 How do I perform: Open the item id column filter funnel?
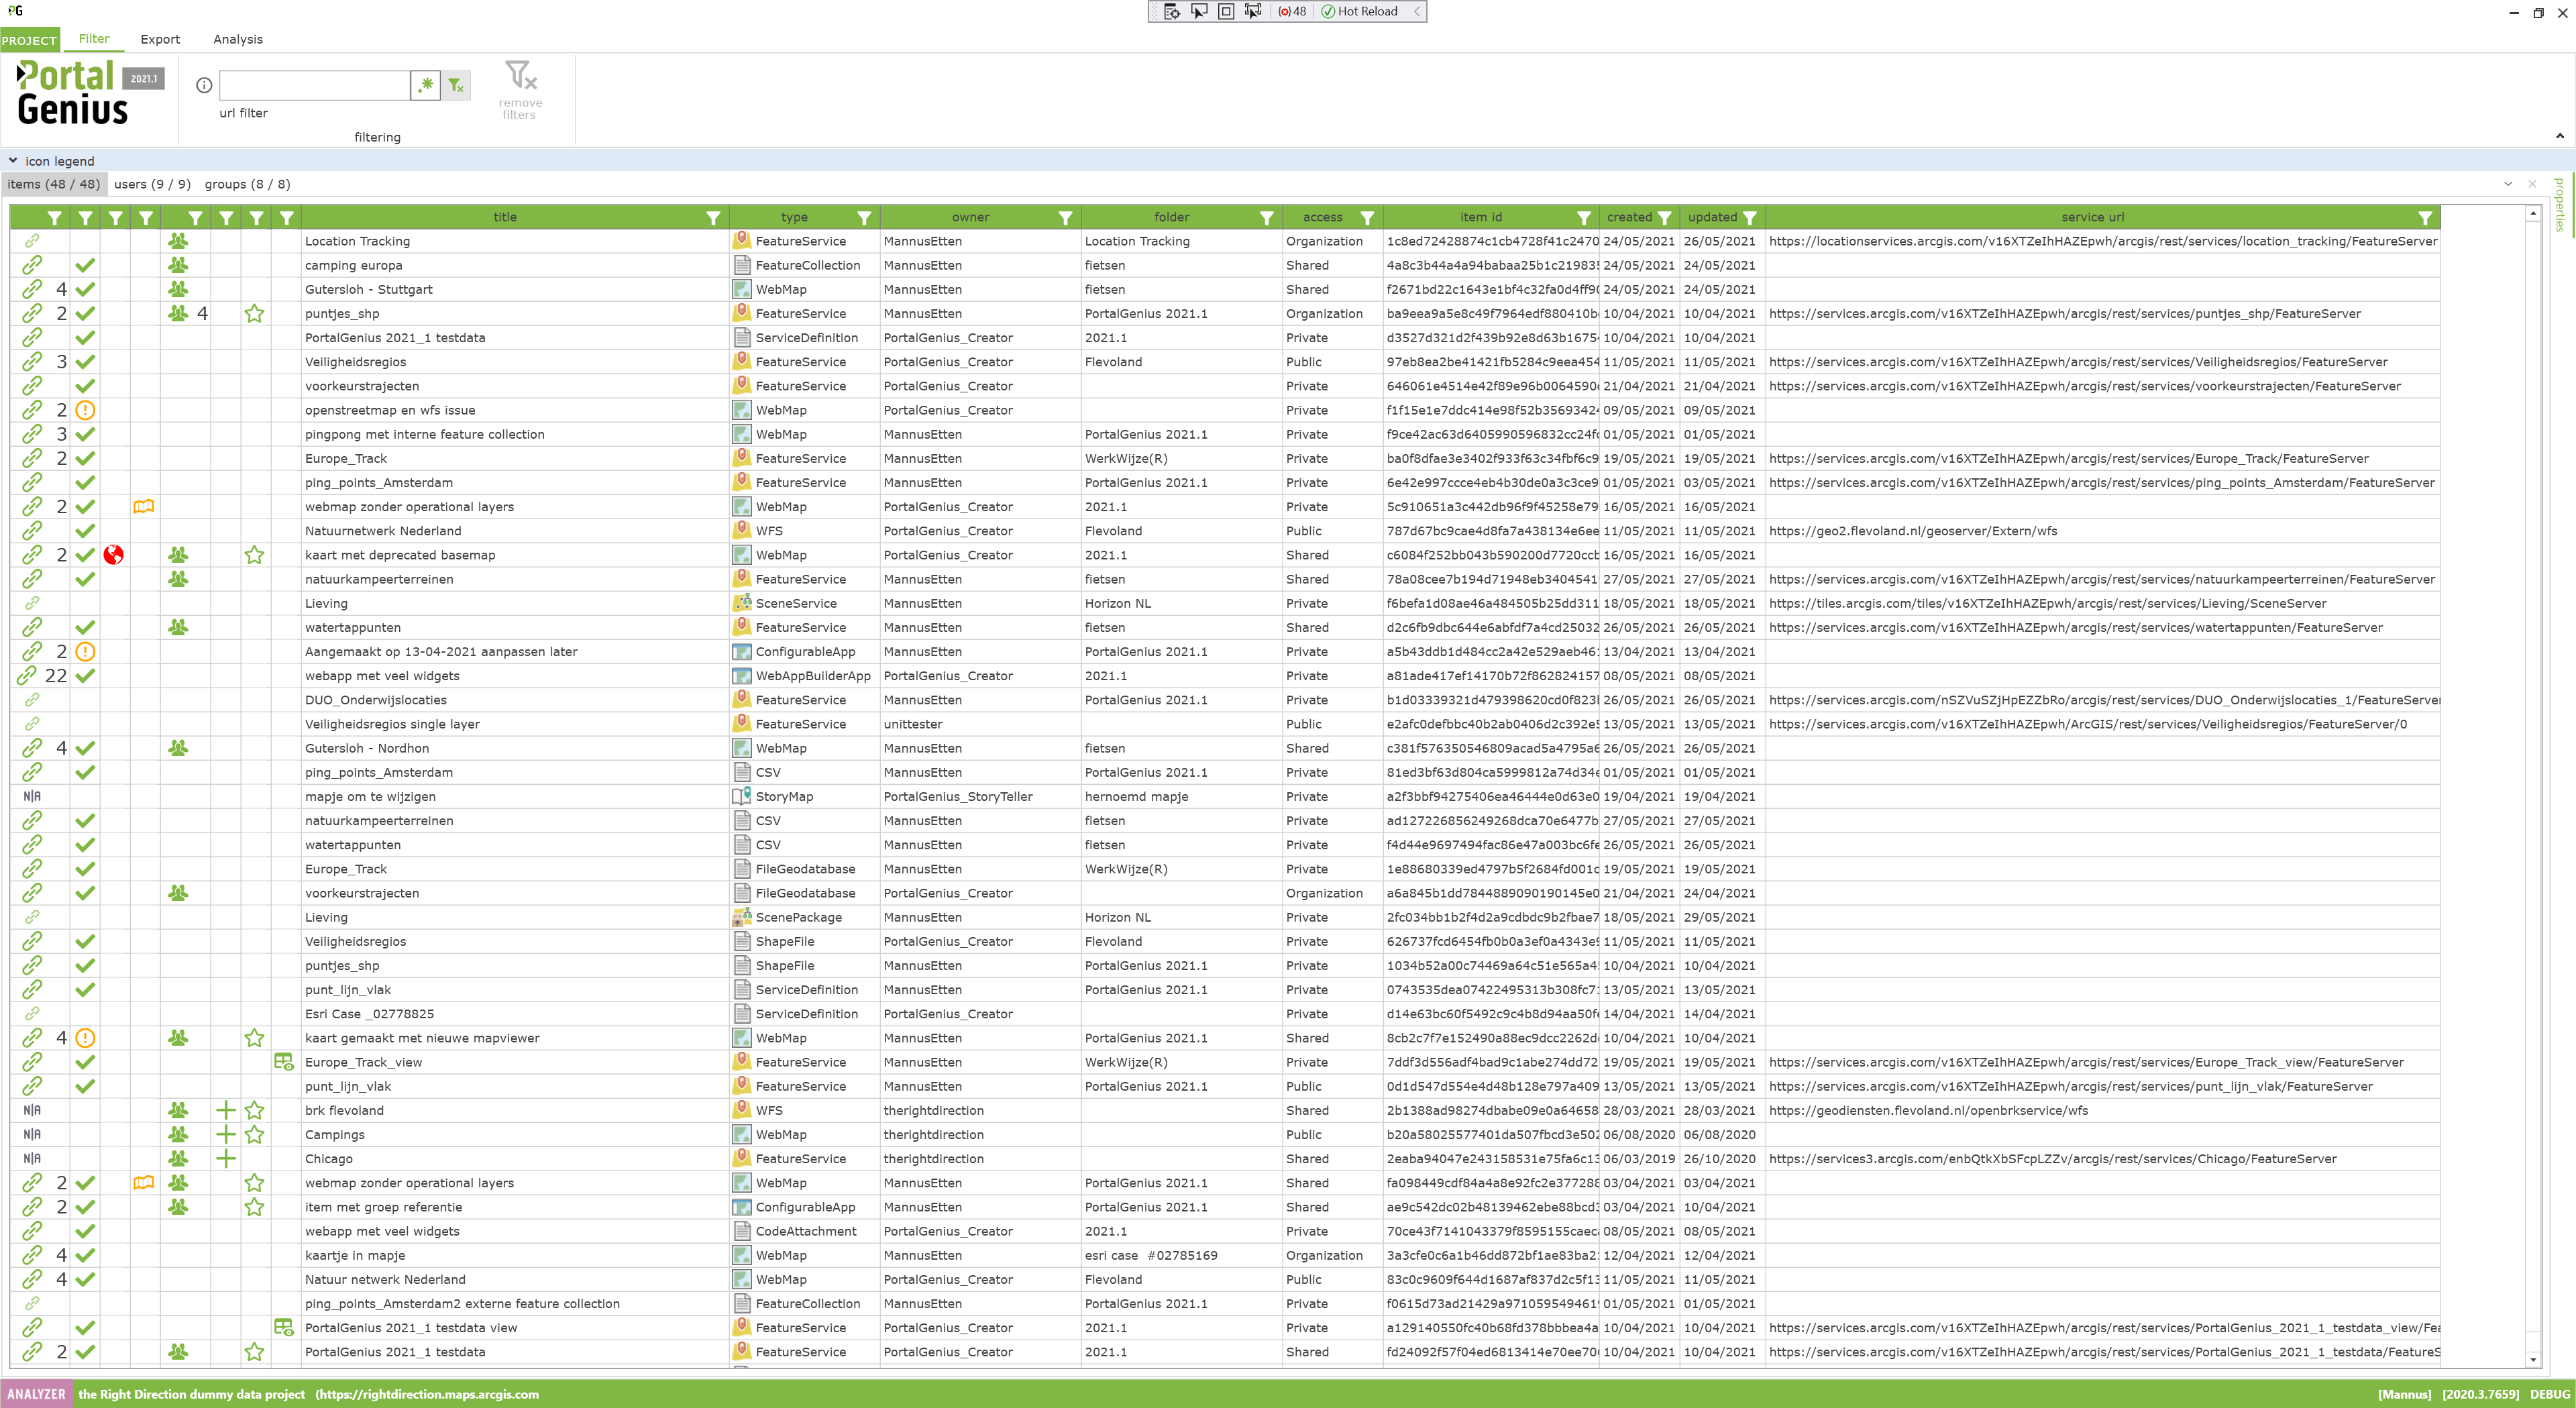1584,217
